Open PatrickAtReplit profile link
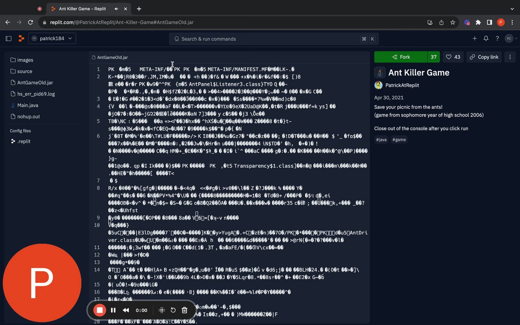Screen dimensions: 520x325 click(x=402, y=85)
